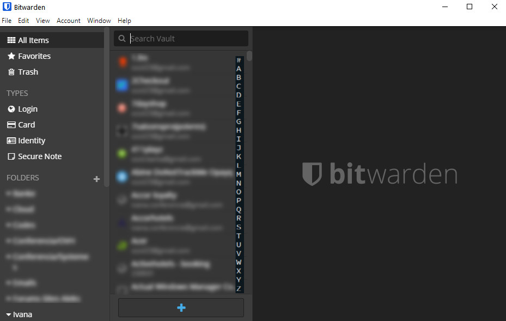506x321 pixels.
Task: Jump to letter H in index
Action: pyautogui.click(x=239, y=130)
